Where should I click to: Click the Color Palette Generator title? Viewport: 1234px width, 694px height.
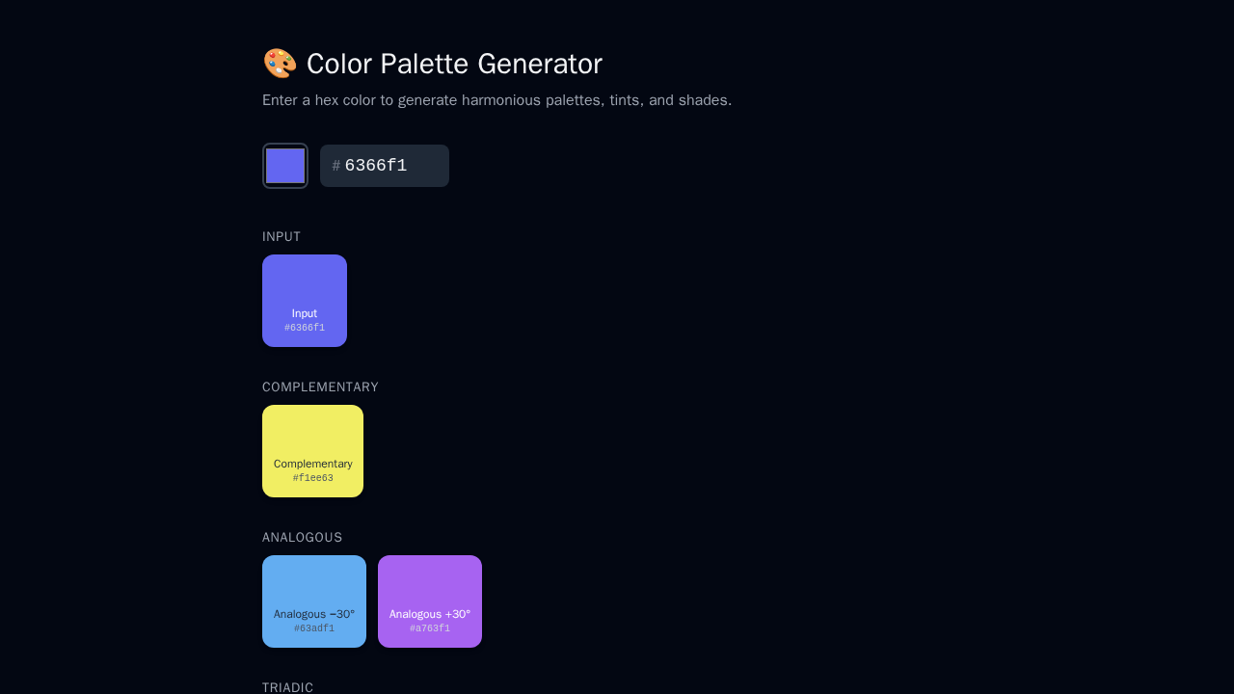pos(454,64)
